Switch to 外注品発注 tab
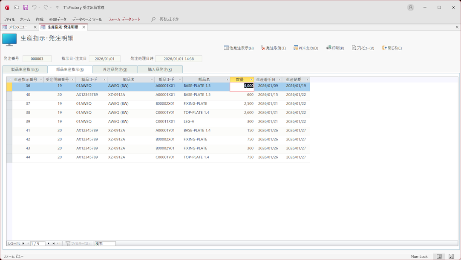 (x=115, y=69)
